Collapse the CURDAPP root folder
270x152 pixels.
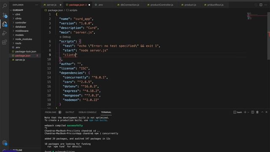pos(25,10)
